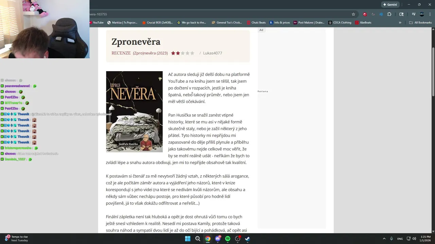Screen dimensions: 435x244
Task: Open the Gemini button
Action: pyautogui.click(x=390, y=4)
